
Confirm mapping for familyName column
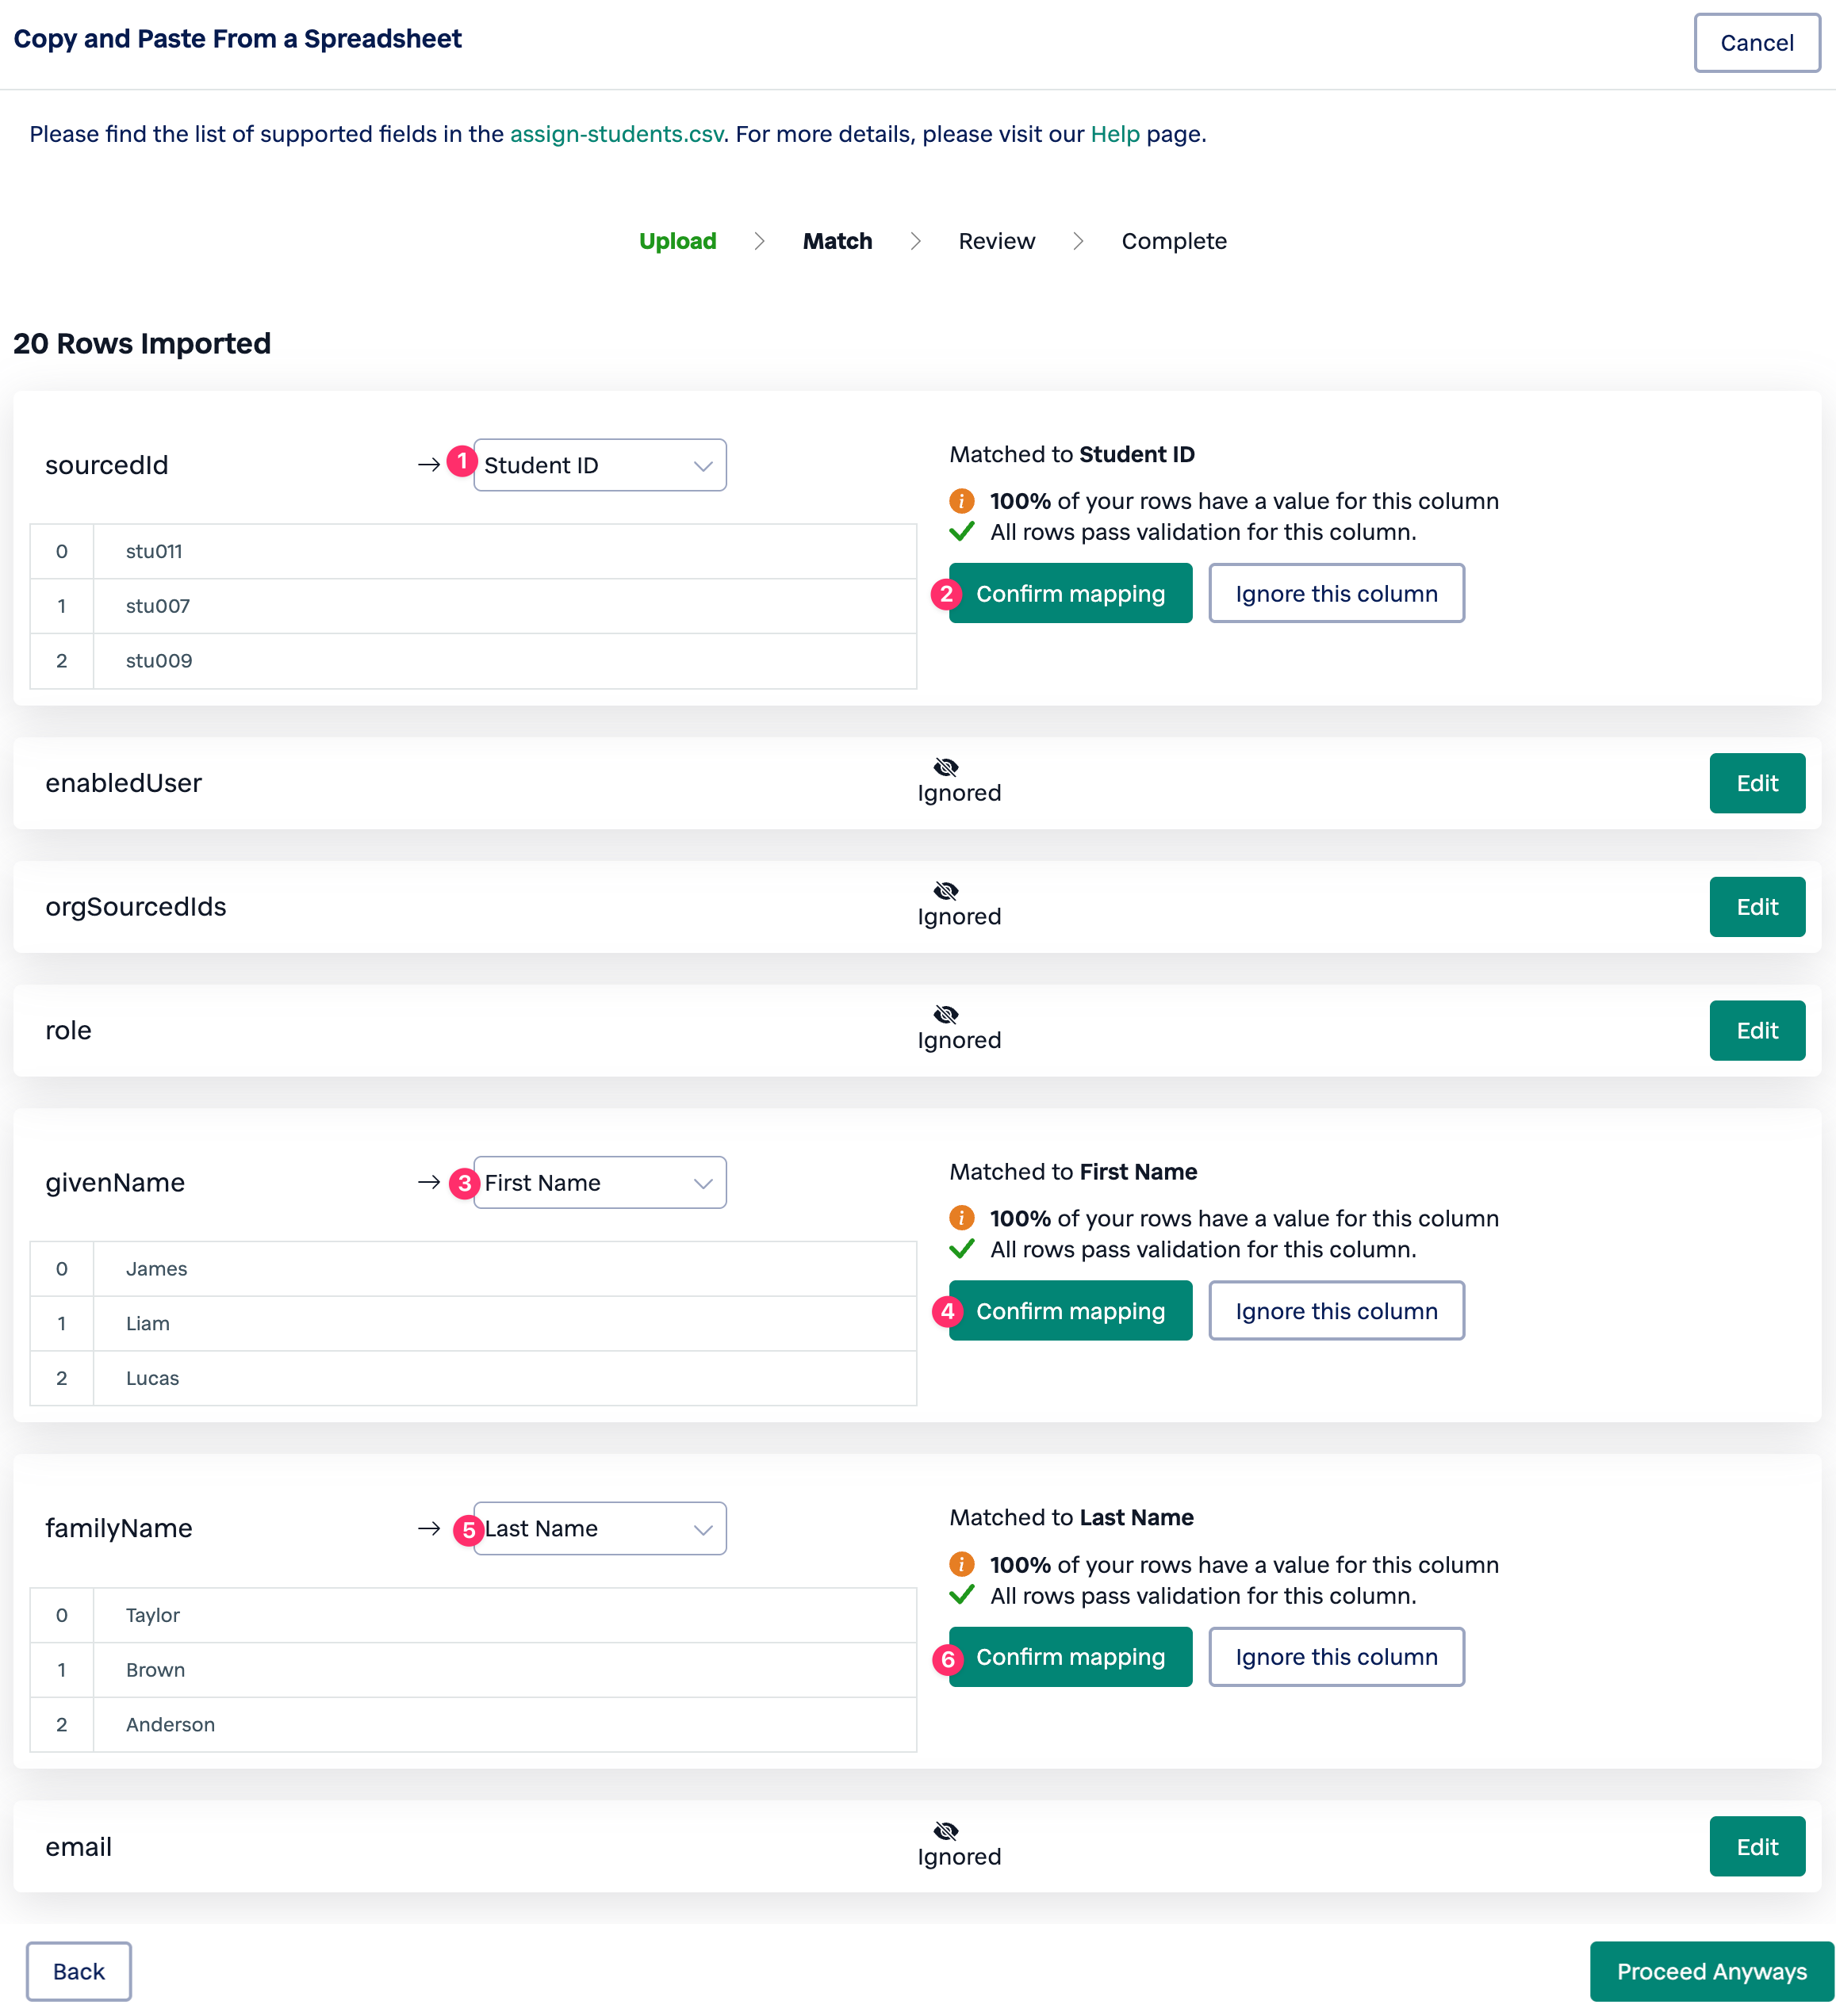(x=1070, y=1657)
